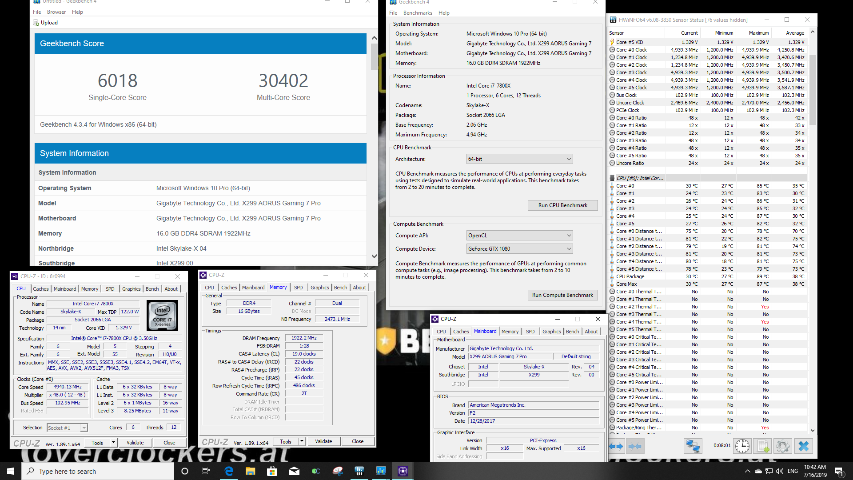
Task: Click the network icon in system tray
Action: click(x=769, y=471)
